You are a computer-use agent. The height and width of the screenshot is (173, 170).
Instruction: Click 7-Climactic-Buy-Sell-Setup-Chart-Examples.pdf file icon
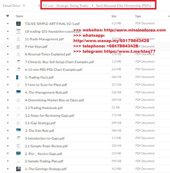point(18,62)
